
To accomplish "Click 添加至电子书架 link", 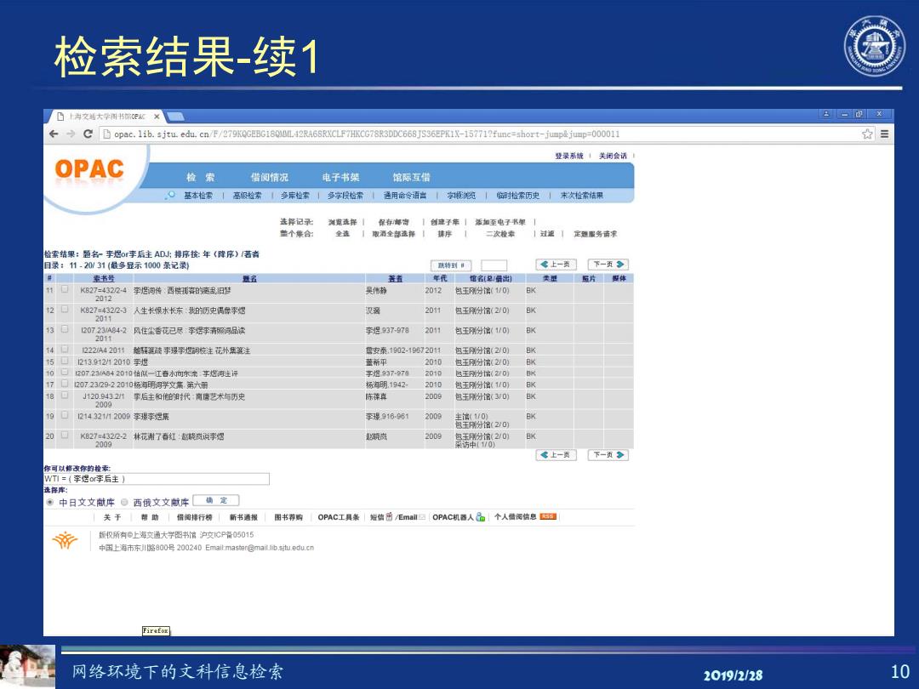I will (x=500, y=222).
